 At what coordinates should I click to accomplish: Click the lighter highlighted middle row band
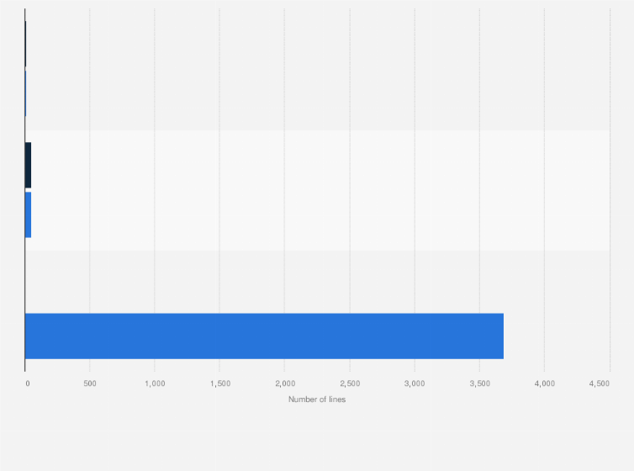click(317, 190)
